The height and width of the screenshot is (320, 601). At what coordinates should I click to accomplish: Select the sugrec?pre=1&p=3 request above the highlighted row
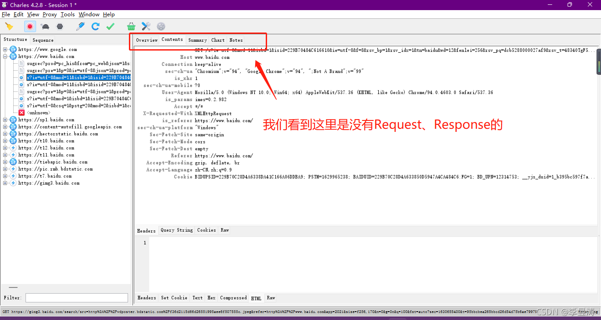tap(78, 70)
